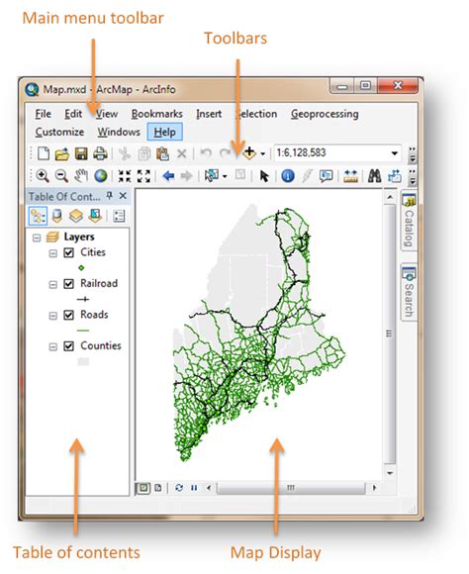Collapse the Layers data frame node
This screenshot has height=574, width=469.
pos(37,238)
